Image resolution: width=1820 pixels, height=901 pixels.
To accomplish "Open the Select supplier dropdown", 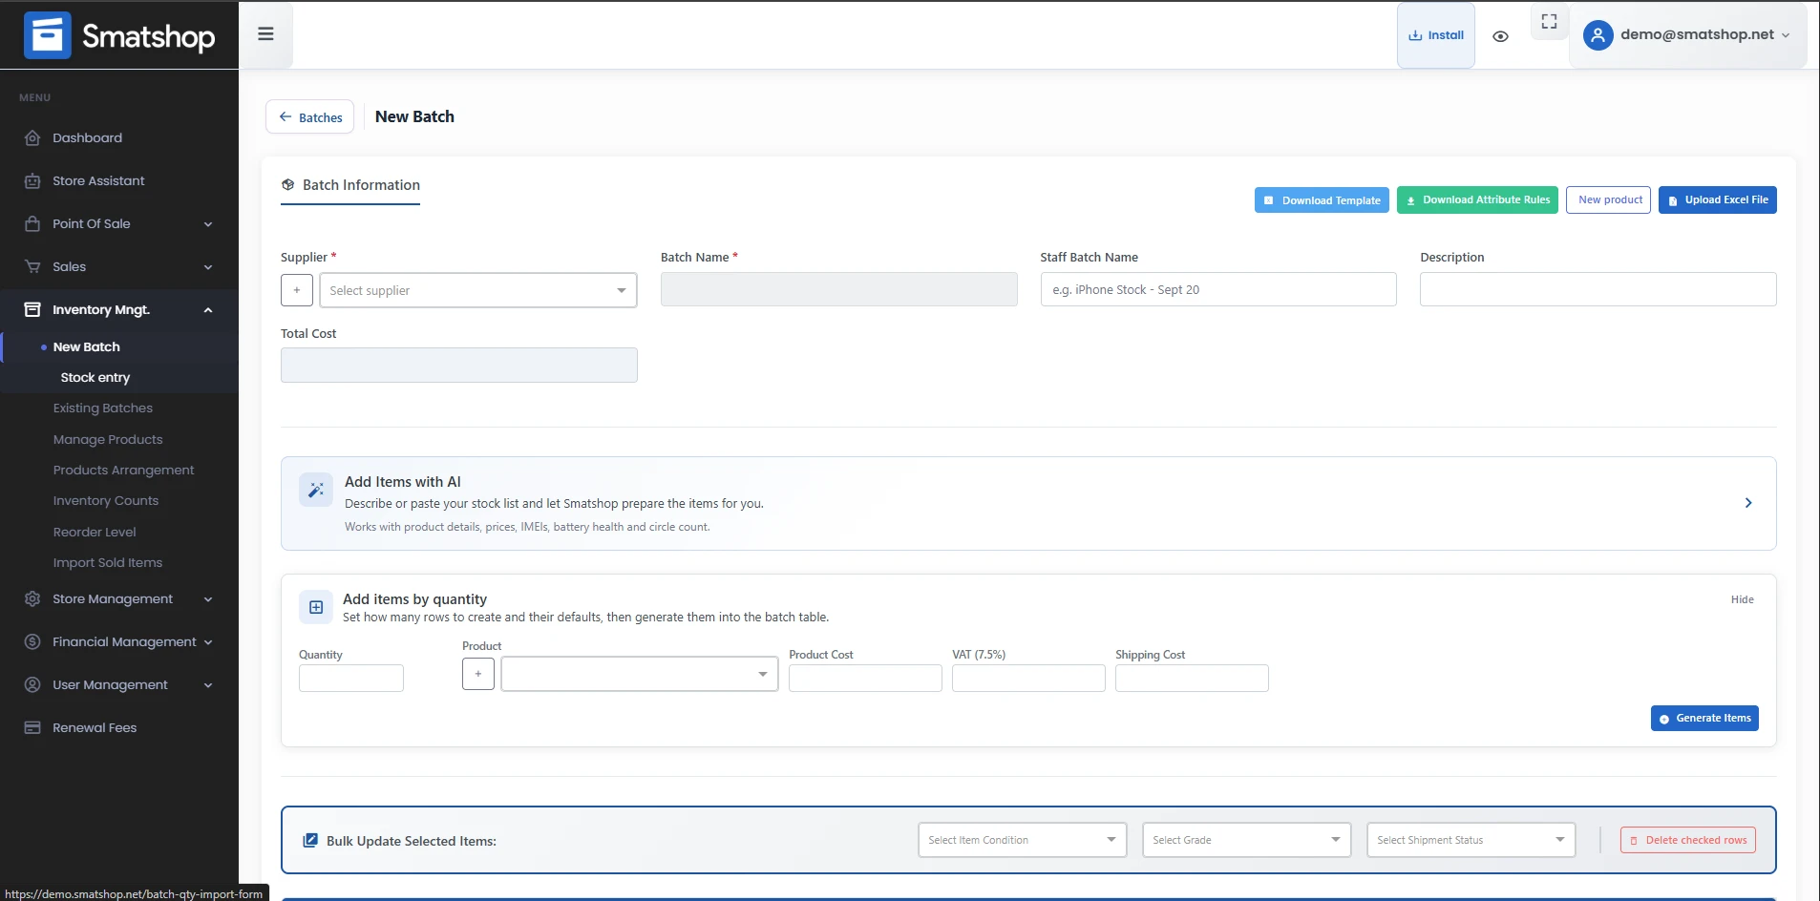I will click(478, 290).
